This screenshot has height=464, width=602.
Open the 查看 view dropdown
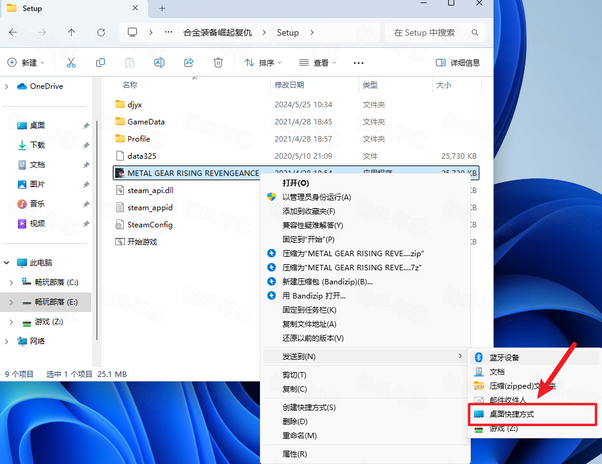[318, 63]
